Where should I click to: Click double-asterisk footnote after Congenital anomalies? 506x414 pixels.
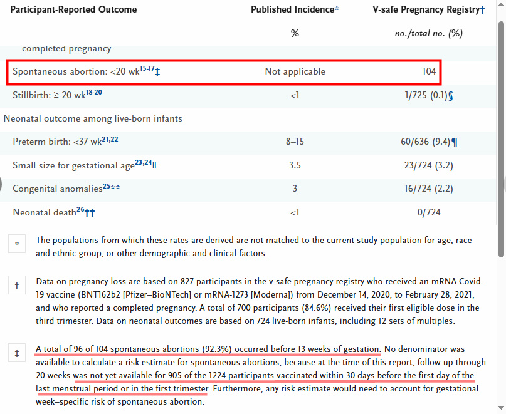tap(116, 187)
